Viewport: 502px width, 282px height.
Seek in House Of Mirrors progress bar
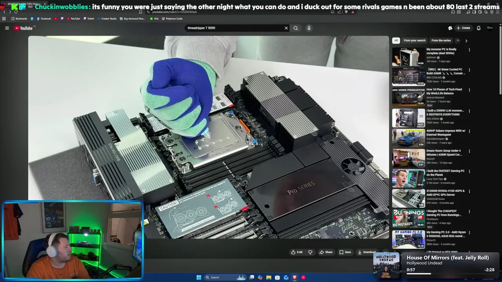(x=450, y=274)
